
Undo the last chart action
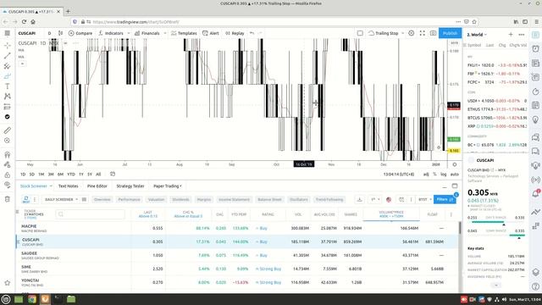[252, 33]
